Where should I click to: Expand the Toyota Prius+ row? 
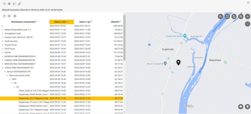[3, 45]
